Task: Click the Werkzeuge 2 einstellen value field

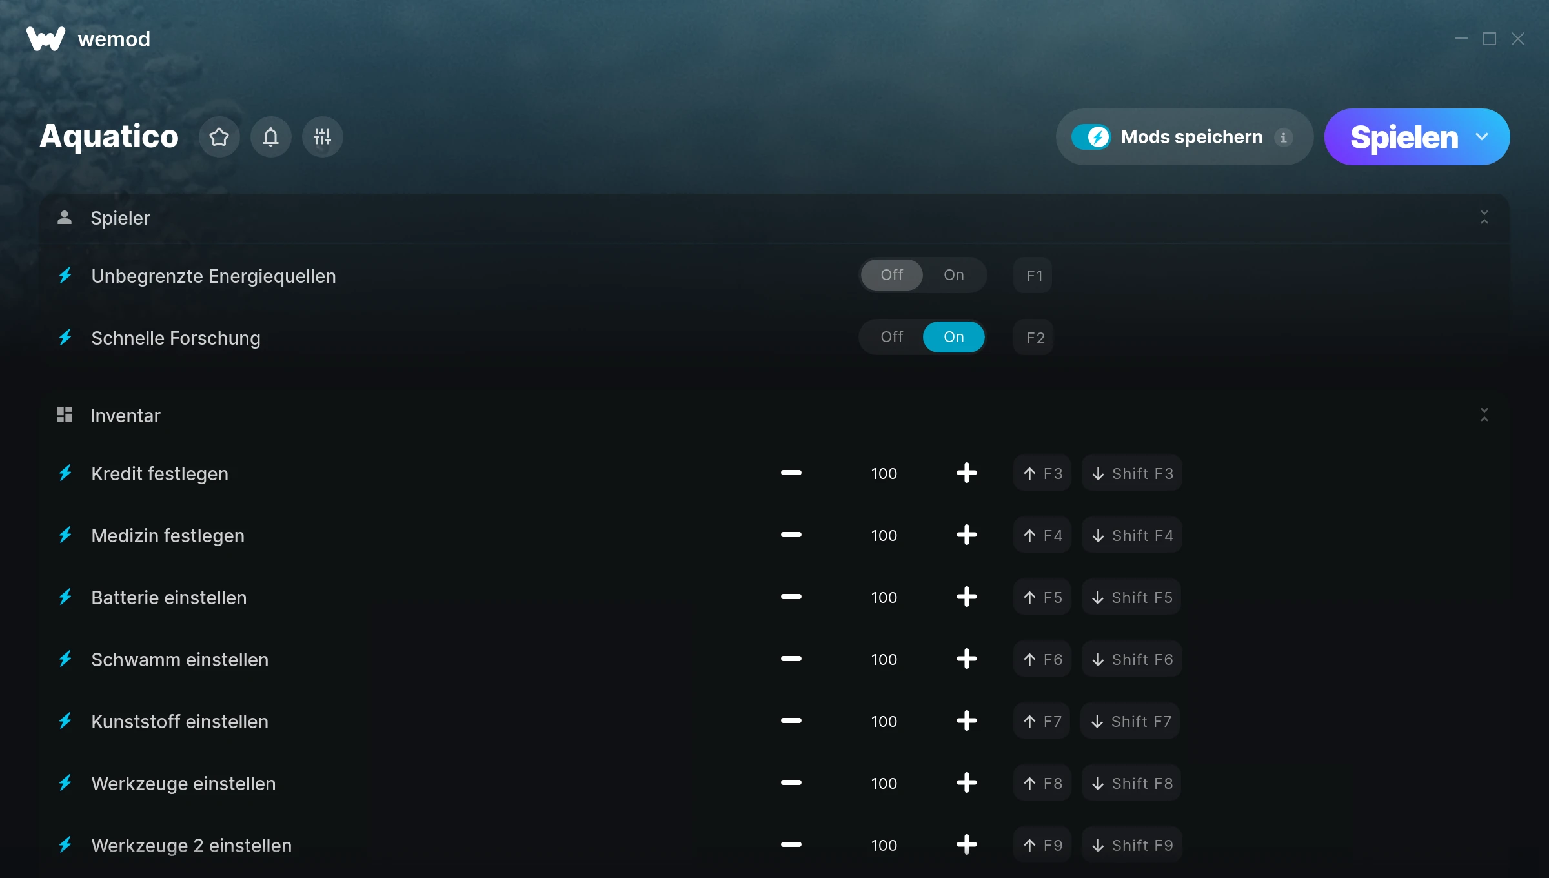Action: click(884, 845)
